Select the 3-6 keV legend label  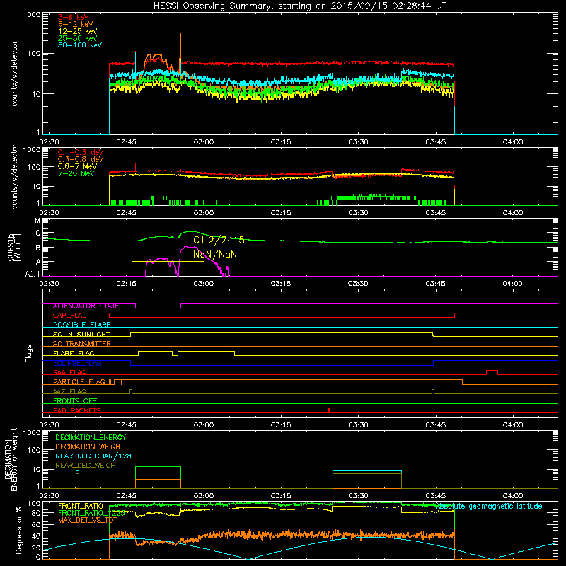74,17
